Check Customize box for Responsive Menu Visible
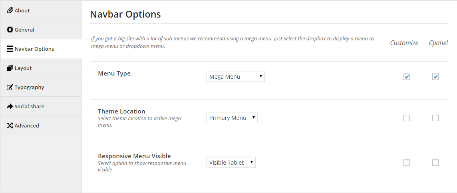457x193 pixels. (x=407, y=162)
